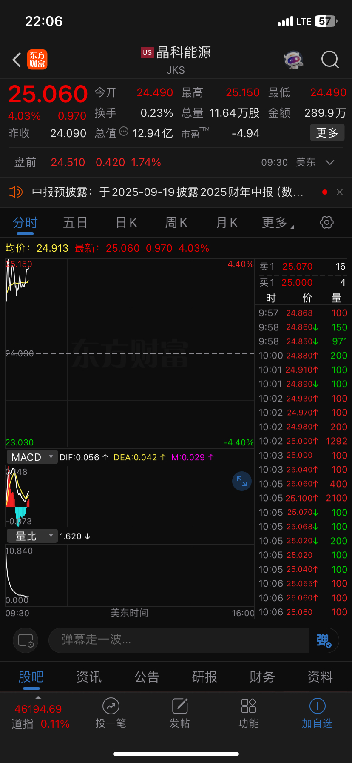Screen dimensions: 352x763
Task: Tap the 9:58 24.850 971 trade row
Action: [x=303, y=341]
